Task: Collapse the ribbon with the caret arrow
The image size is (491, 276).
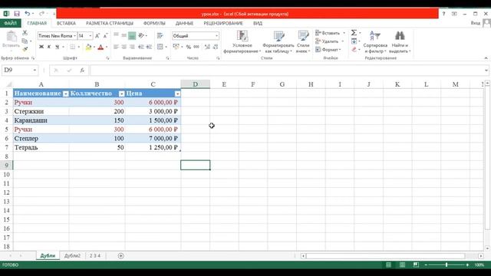Action: [x=486, y=58]
